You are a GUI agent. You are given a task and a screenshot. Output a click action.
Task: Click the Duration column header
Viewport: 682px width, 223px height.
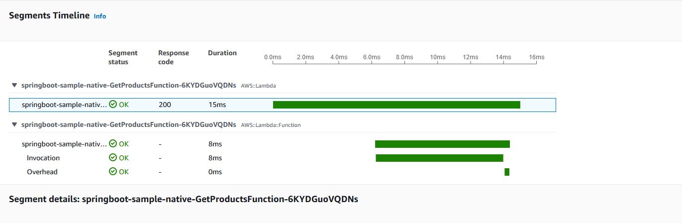[222, 53]
